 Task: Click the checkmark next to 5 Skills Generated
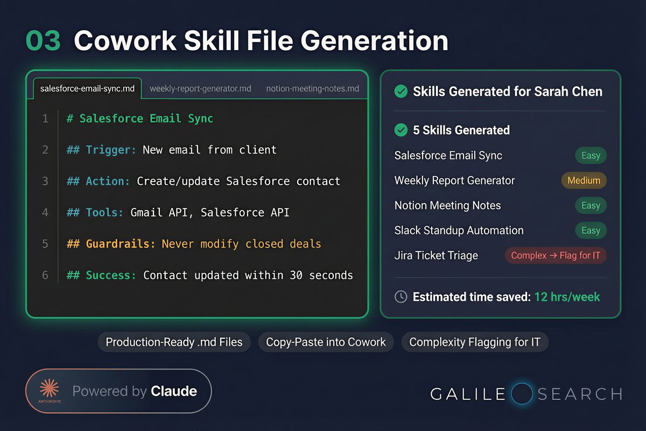pyautogui.click(x=401, y=130)
